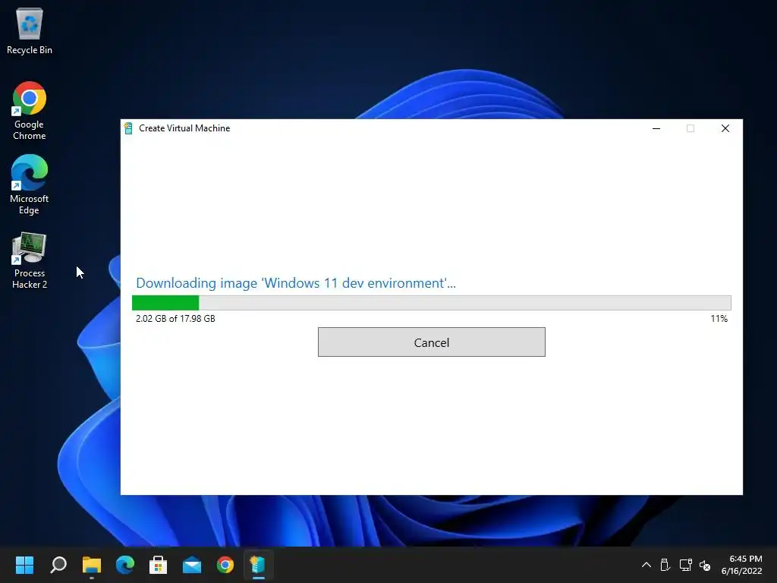Launch File Explorer from the taskbar
The width and height of the screenshot is (777, 583).
pyautogui.click(x=92, y=565)
